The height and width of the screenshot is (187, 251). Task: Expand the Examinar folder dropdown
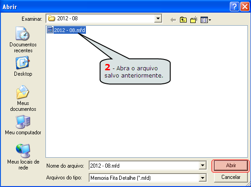[x=158, y=18]
